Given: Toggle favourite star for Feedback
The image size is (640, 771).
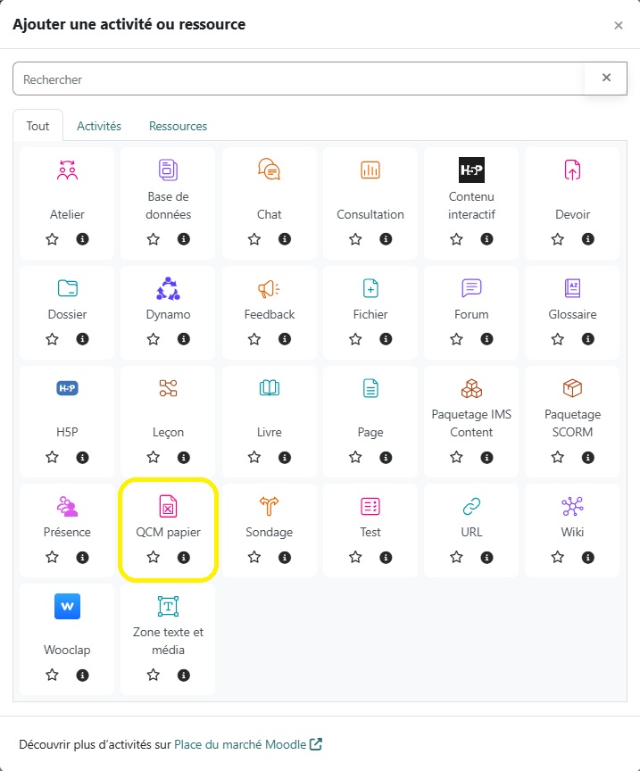Looking at the screenshot, I should [254, 339].
